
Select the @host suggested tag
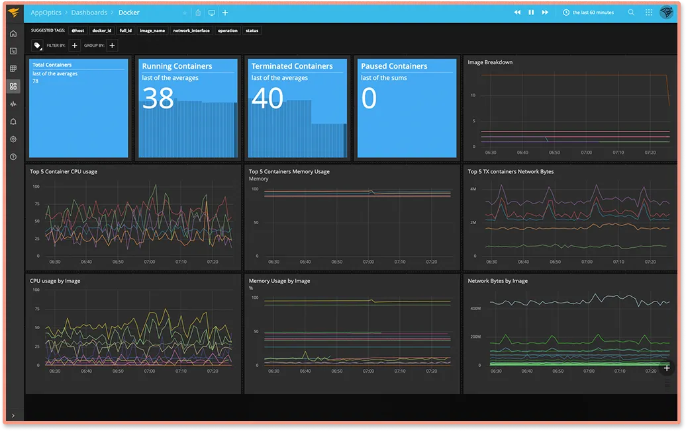point(78,30)
